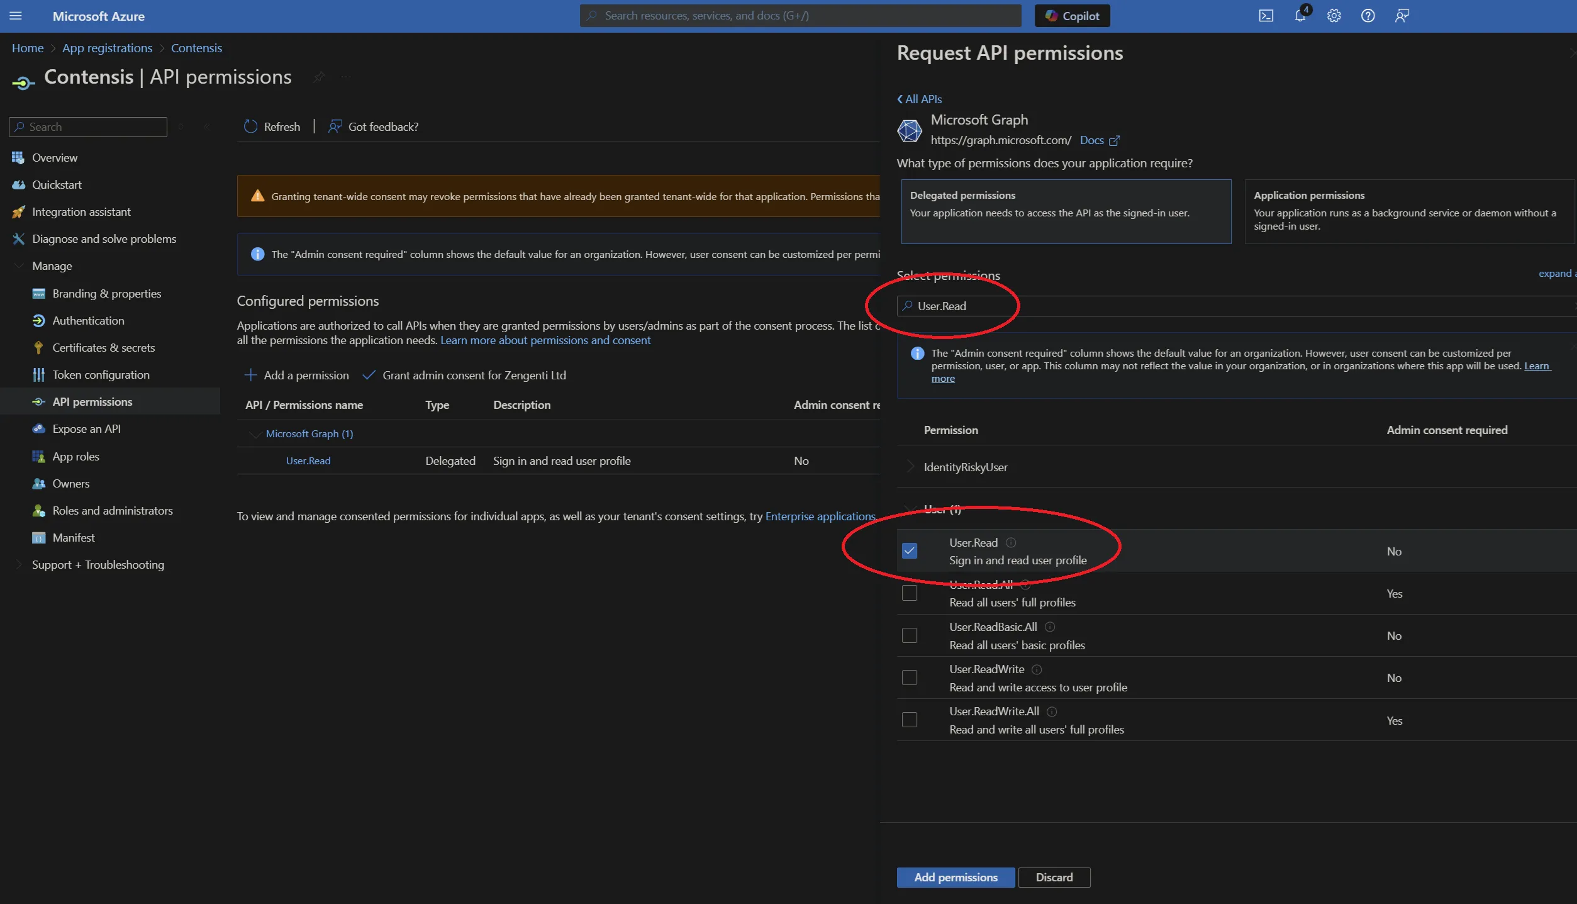The image size is (1577, 904).
Task: Open Integration assistant
Action: 81,211
